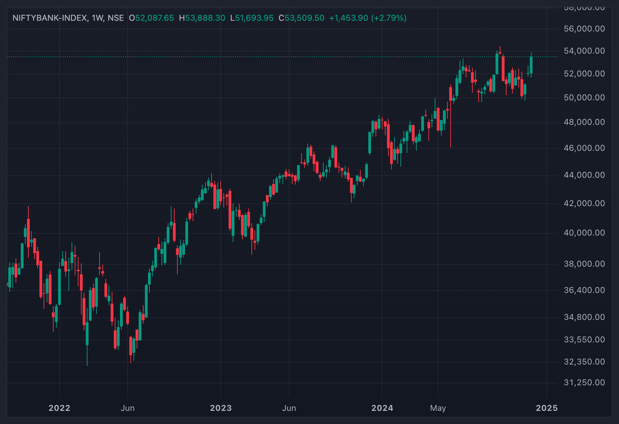
Task: Click the 40,000.00 price scale label
Action: coord(584,233)
